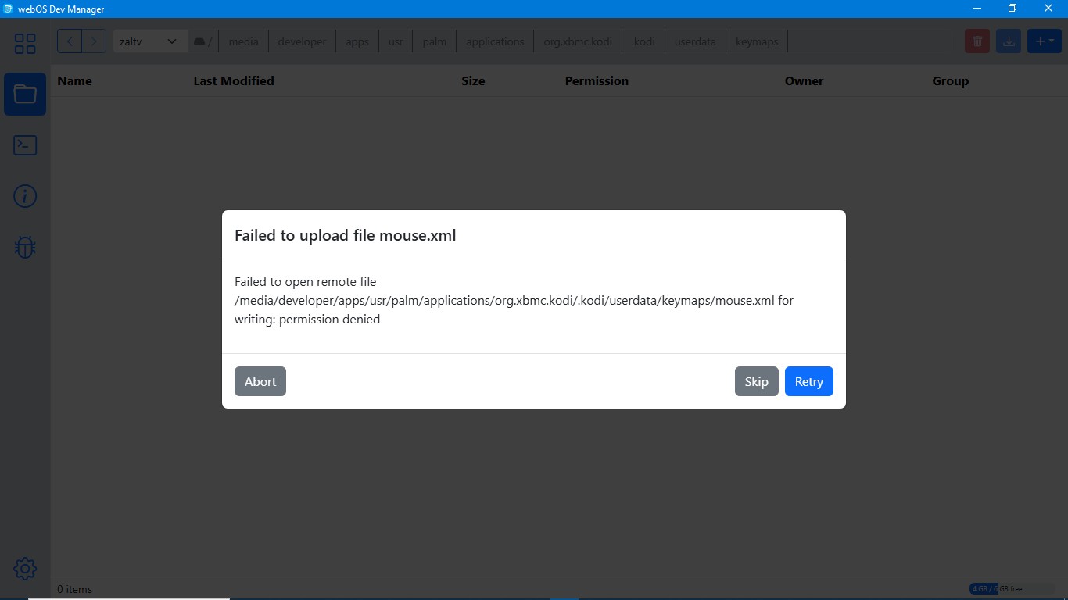The image size is (1068, 600).
Task: Click the red trash delete button
Action: click(x=977, y=41)
